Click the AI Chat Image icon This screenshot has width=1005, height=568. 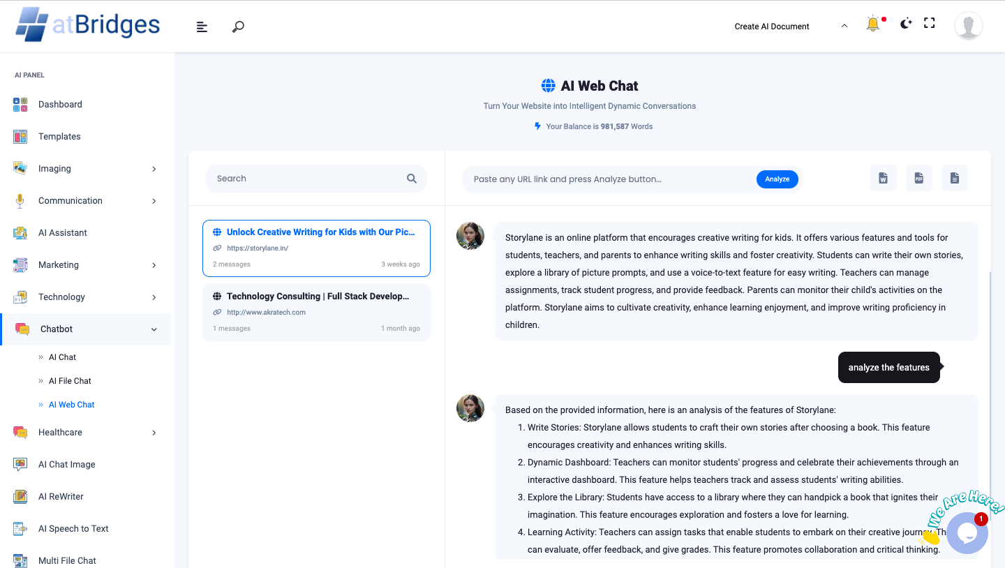pyautogui.click(x=20, y=465)
